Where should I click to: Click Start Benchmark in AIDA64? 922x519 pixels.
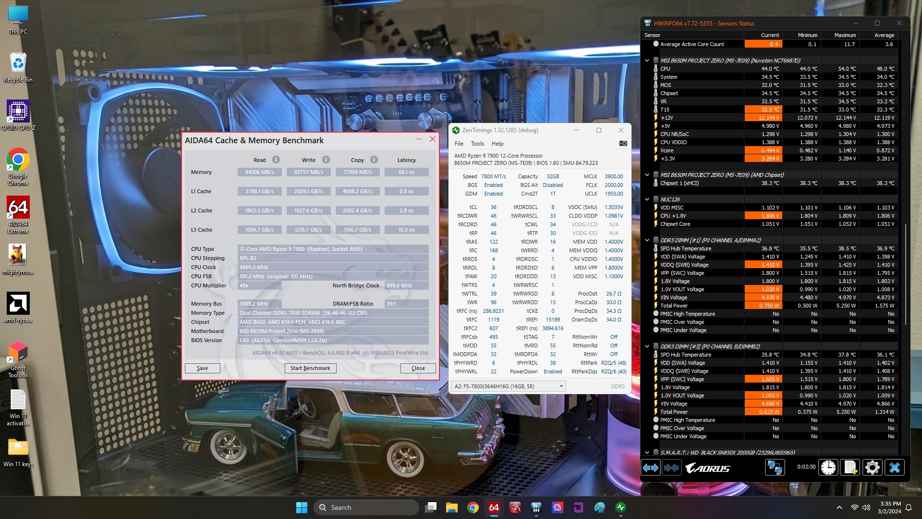click(x=310, y=369)
